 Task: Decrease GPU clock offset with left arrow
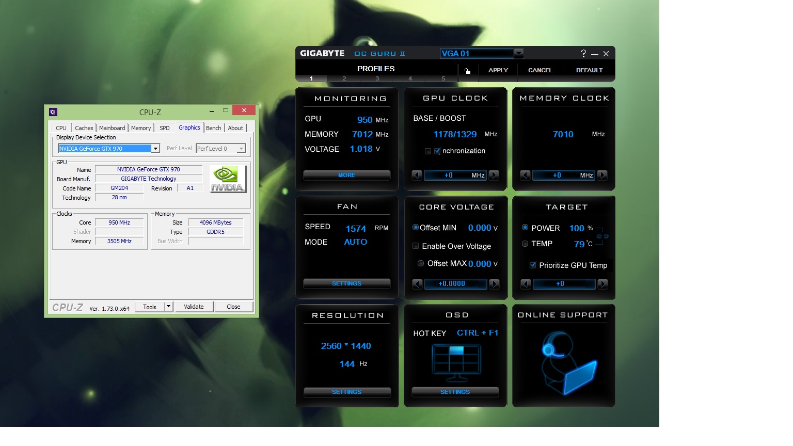tap(417, 175)
